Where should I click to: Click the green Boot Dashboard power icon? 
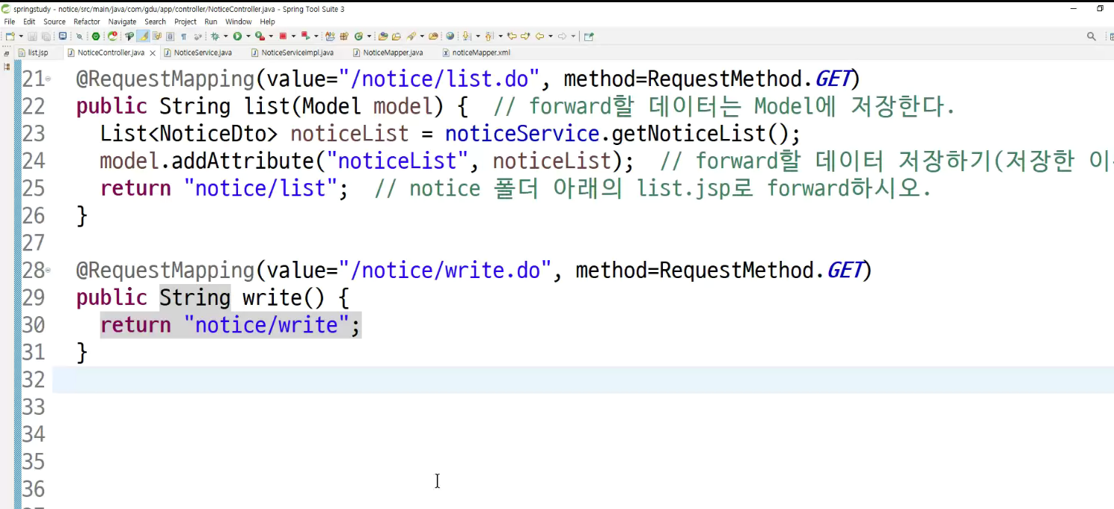pyautogui.click(x=96, y=36)
